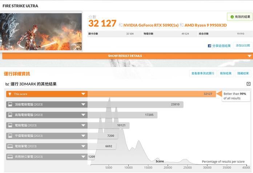Click the laptop icon for 電競筆電 (2023)
The image size is (253, 173).
pos(10,146)
